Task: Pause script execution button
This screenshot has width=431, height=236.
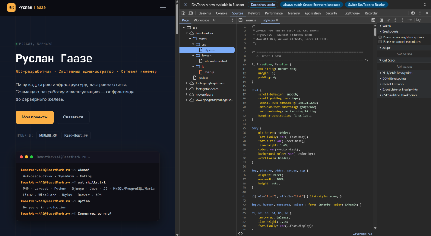Action: (381, 20)
